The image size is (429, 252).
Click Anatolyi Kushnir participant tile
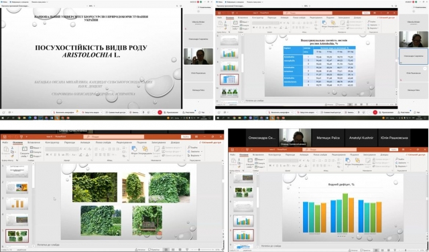click(361, 138)
